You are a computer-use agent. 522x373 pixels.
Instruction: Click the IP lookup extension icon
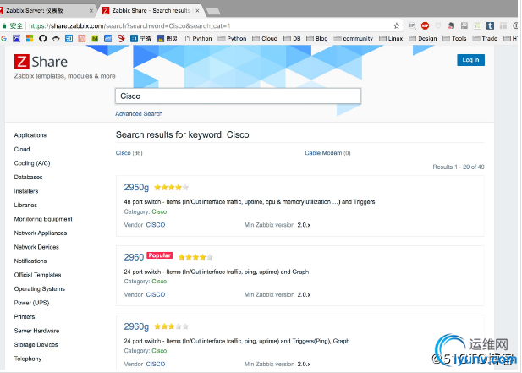(x=412, y=25)
